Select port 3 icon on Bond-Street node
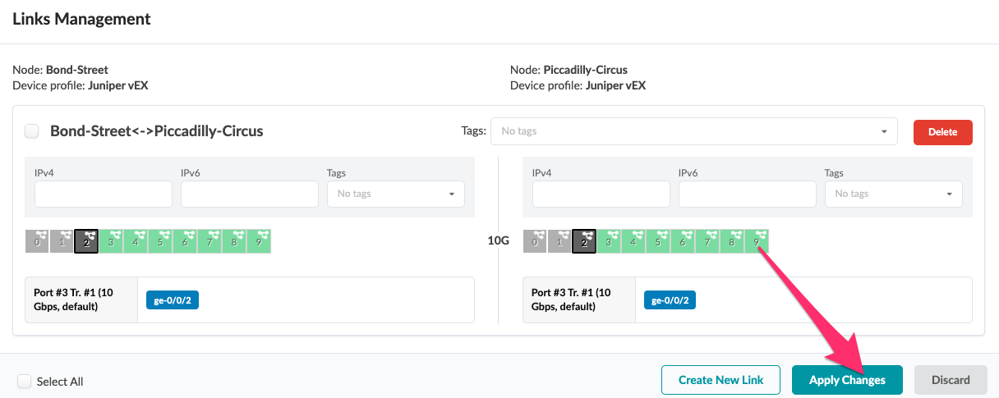 tap(111, 240)
